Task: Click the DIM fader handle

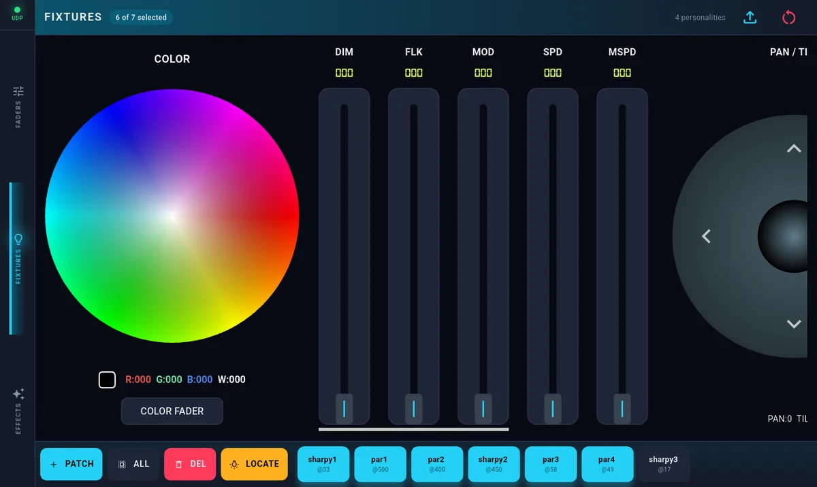Action: point(345,408)
